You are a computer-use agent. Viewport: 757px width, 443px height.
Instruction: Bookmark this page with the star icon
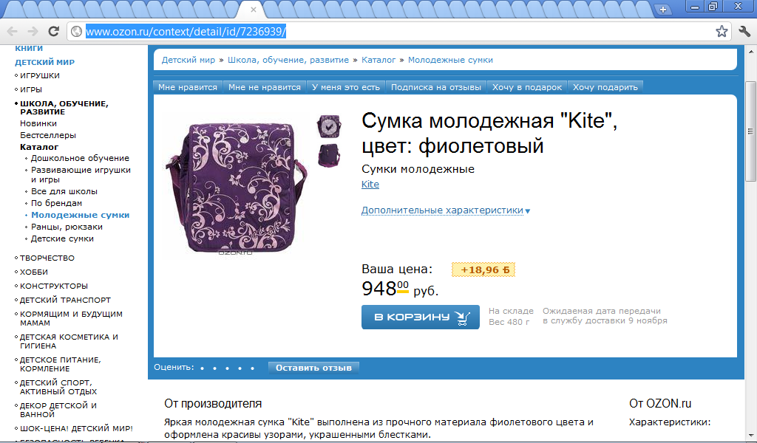(x=722, y=31)
